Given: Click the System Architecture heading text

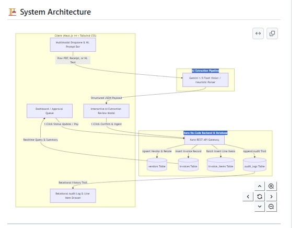Looking at the screenshot, I should [x=55, y=12].
